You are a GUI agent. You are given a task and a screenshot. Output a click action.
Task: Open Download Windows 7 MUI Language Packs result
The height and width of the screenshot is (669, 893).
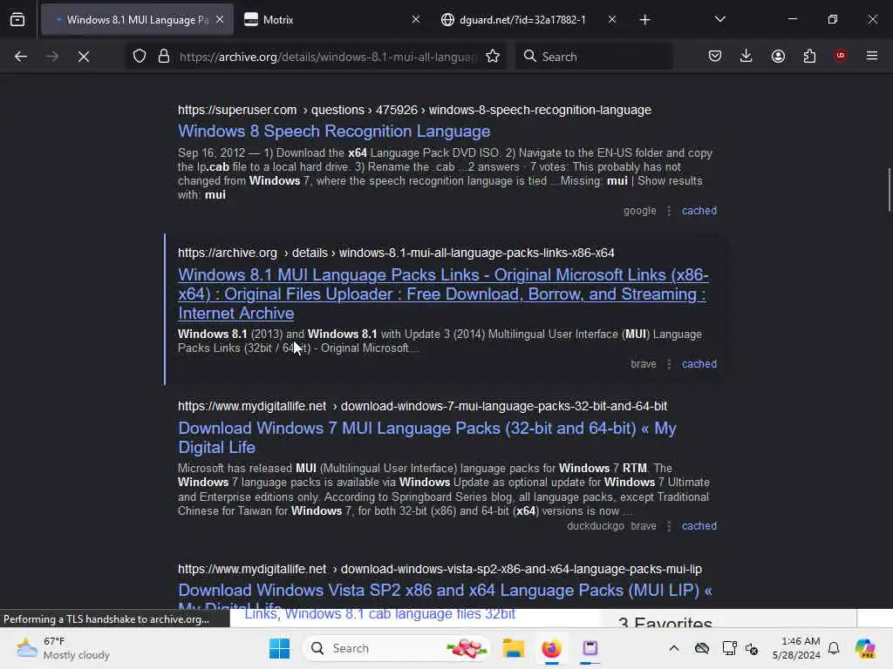click(427, 437)
